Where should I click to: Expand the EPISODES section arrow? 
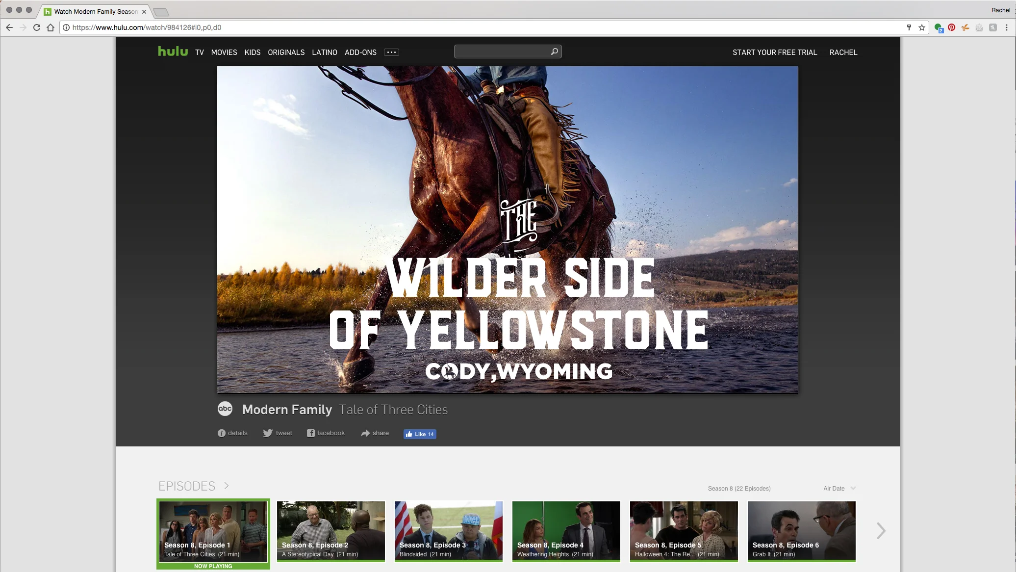[227, 486]
